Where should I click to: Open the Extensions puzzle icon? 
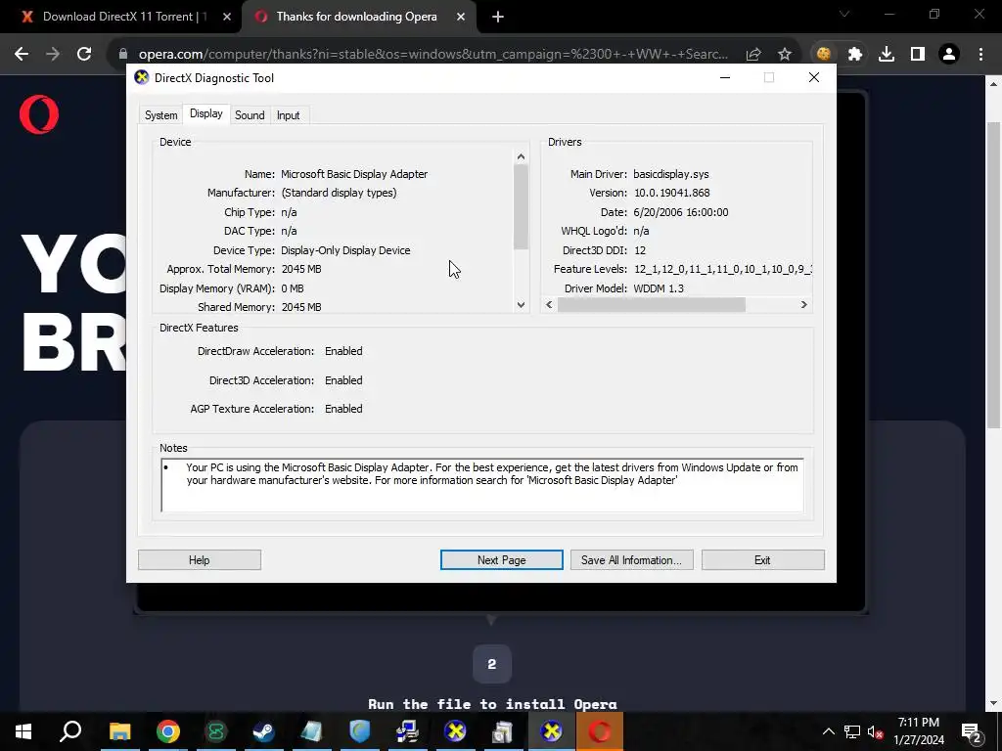point(855,55)
